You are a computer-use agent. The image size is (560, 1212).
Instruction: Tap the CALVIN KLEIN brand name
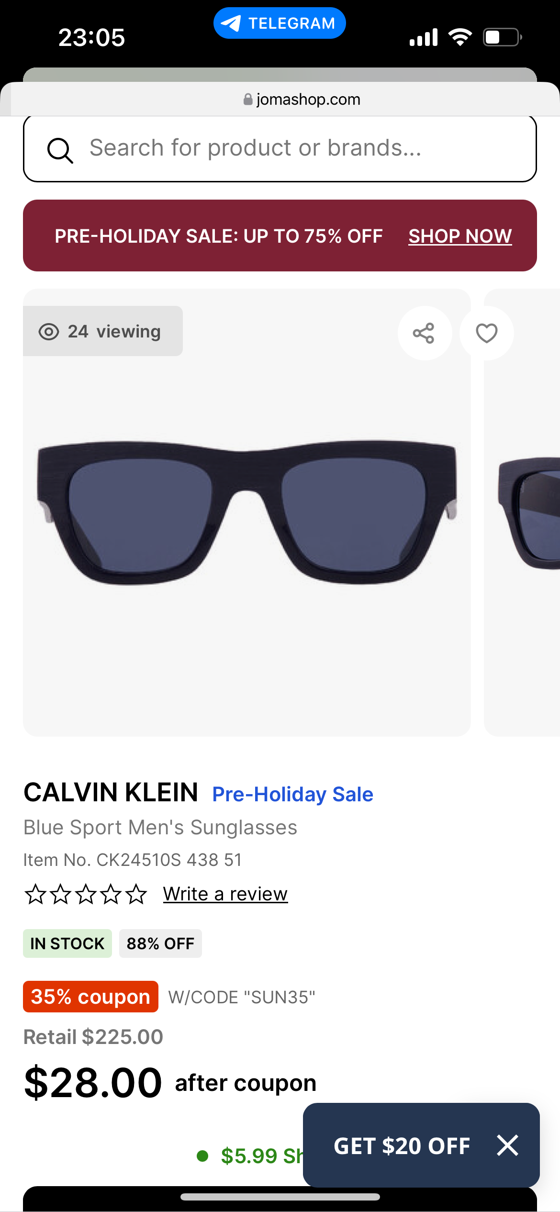click(111, 793)
